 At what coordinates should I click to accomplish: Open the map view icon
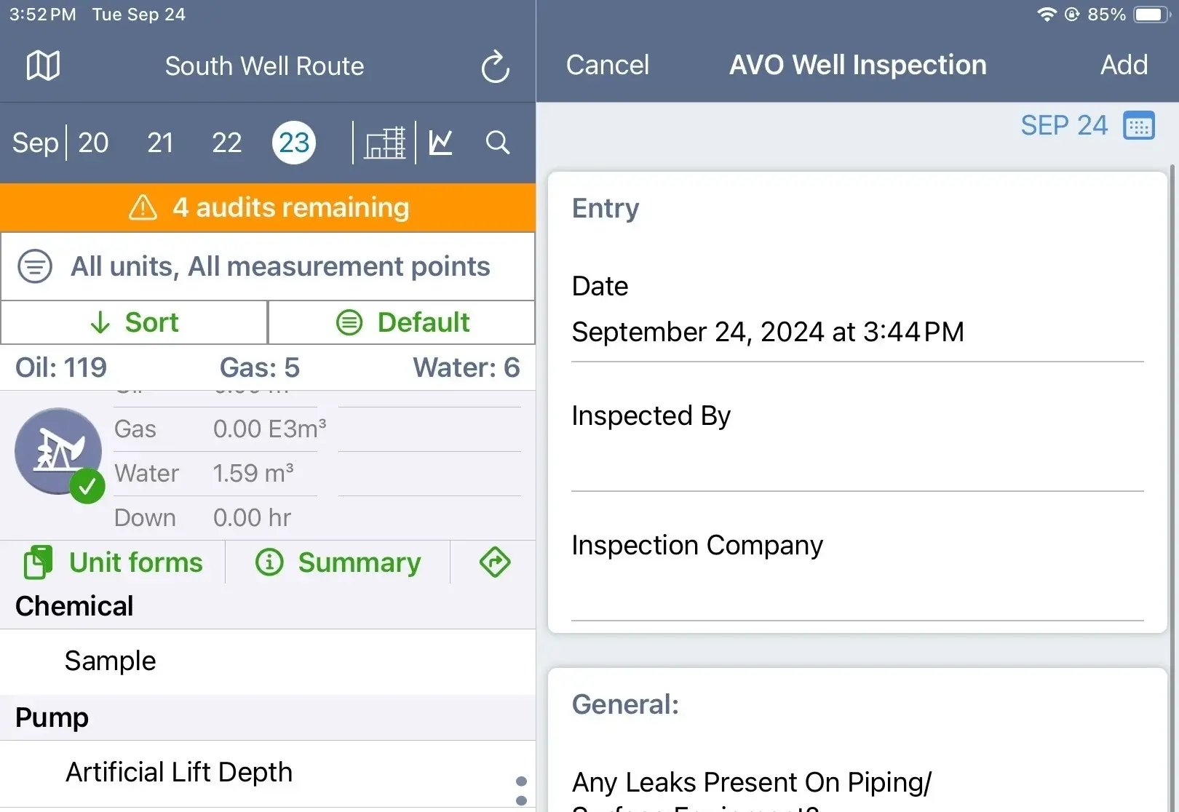(43, 66)
